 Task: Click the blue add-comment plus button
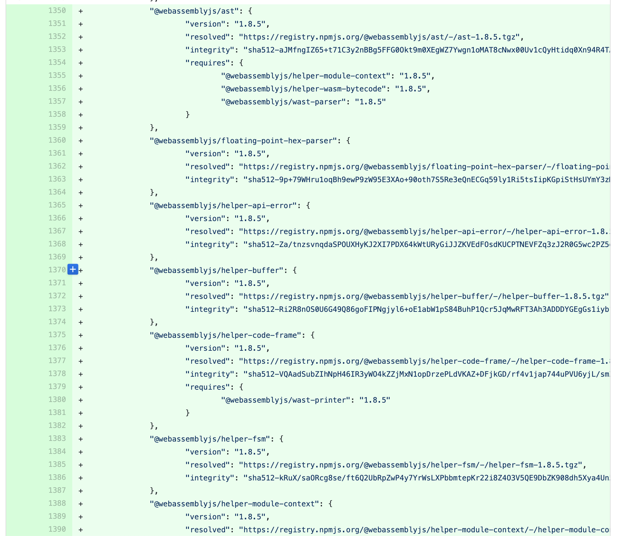pos(73,270)
